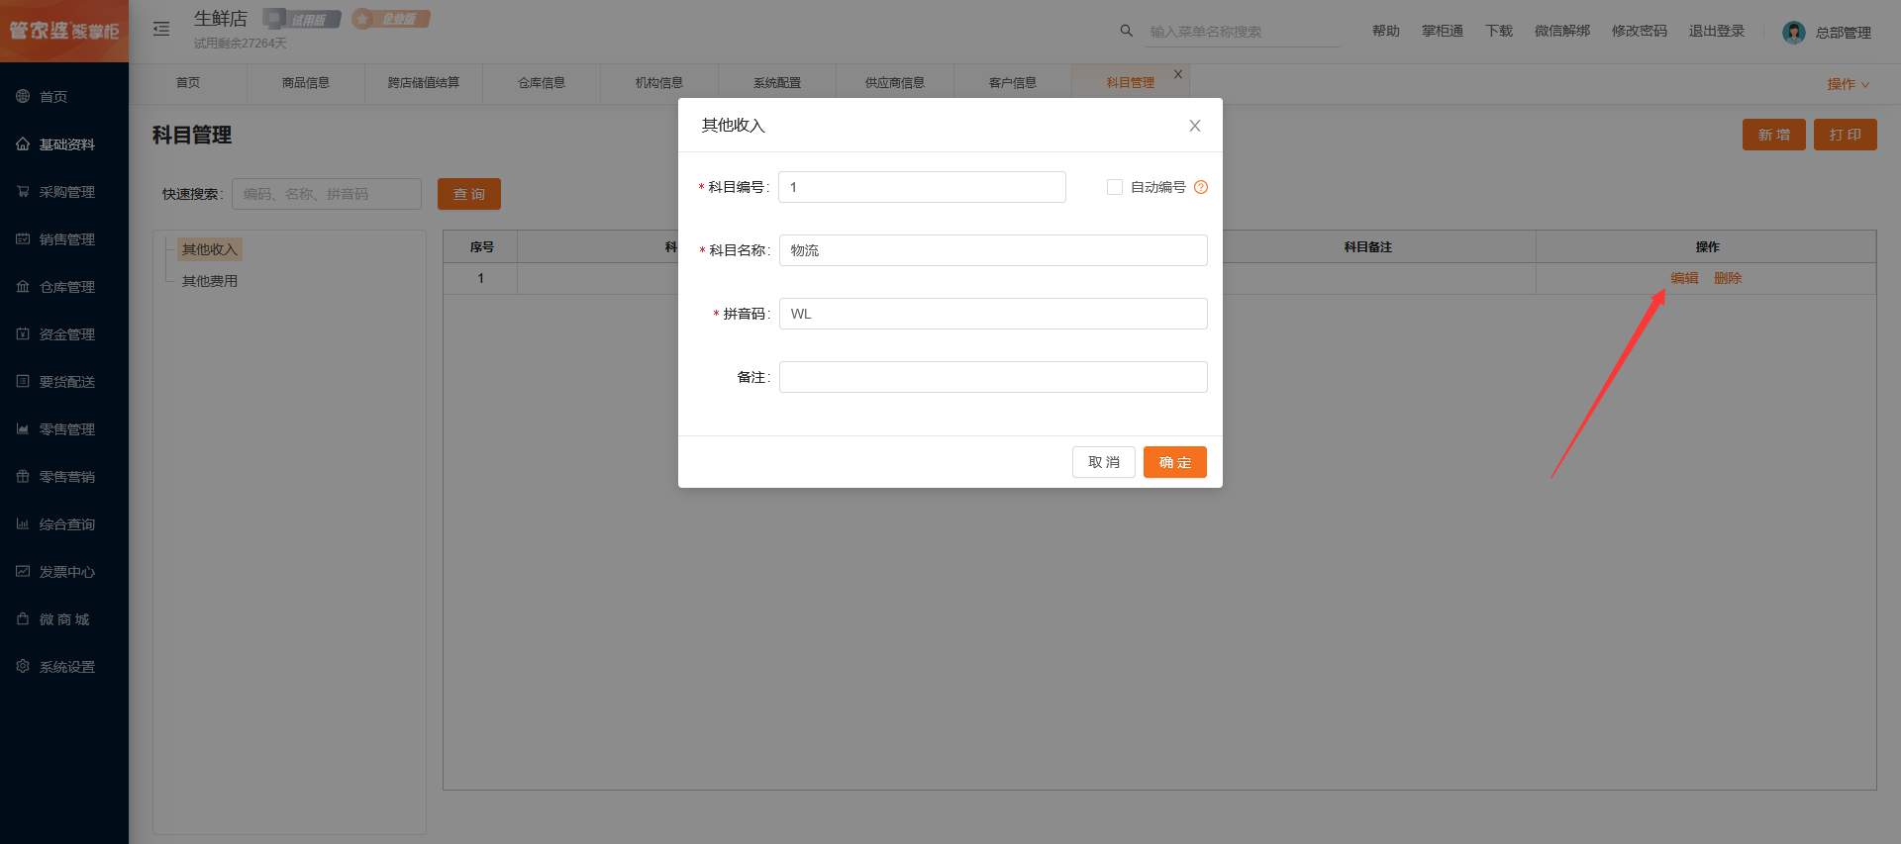Screen dimensions: 1901x844
Task: Focus the menu name search box
Action: pyautogui.click(x=1244, y=32)
